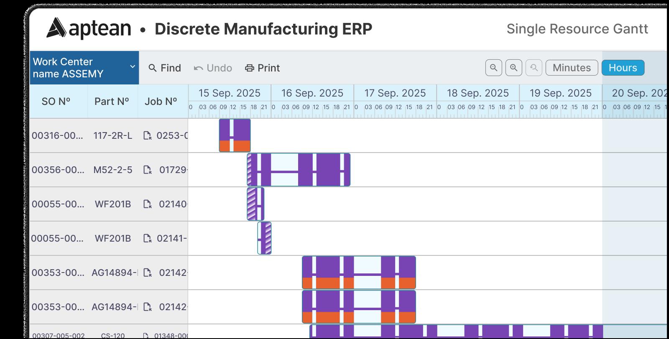Open the Find search tool
Screen dimensions: 669x339
(165, 68)
